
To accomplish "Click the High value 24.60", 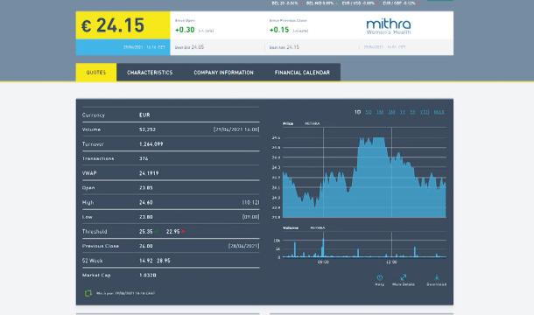I will tap(146, 203).
